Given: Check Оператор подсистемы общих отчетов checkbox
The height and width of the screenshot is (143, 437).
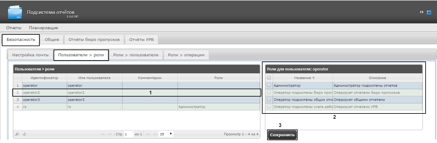Looking at the screenshot, I should point(269,99).
